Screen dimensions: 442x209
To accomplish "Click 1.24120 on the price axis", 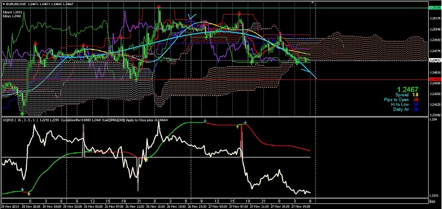I will click(x=435, y=104).
